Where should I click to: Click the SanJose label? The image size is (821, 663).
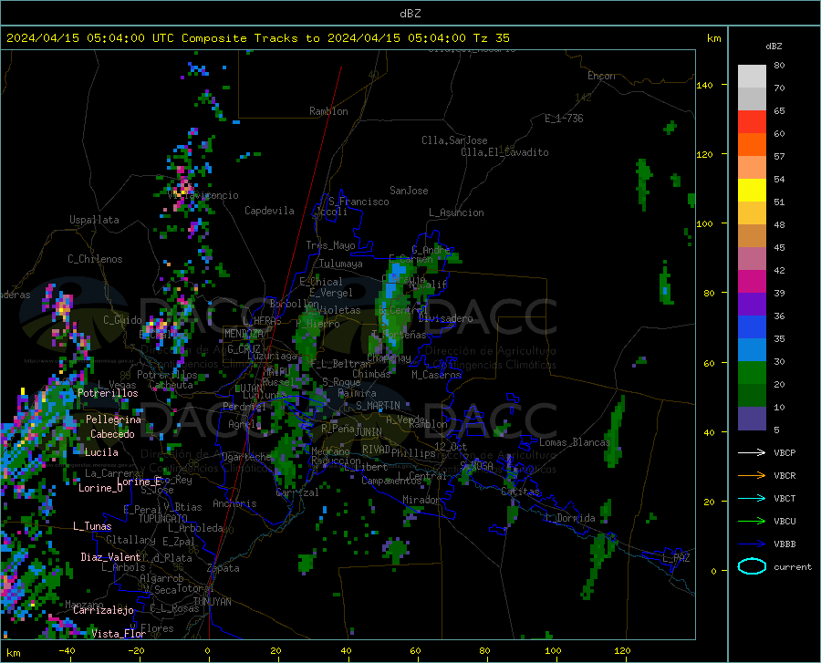(x=409, y=191)
